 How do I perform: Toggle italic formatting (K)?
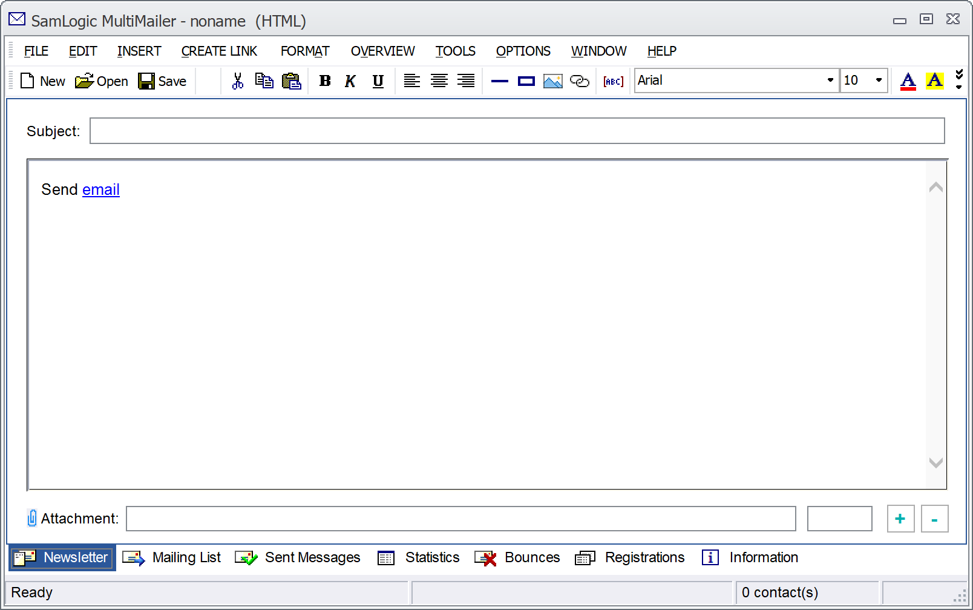pos(350,81)
